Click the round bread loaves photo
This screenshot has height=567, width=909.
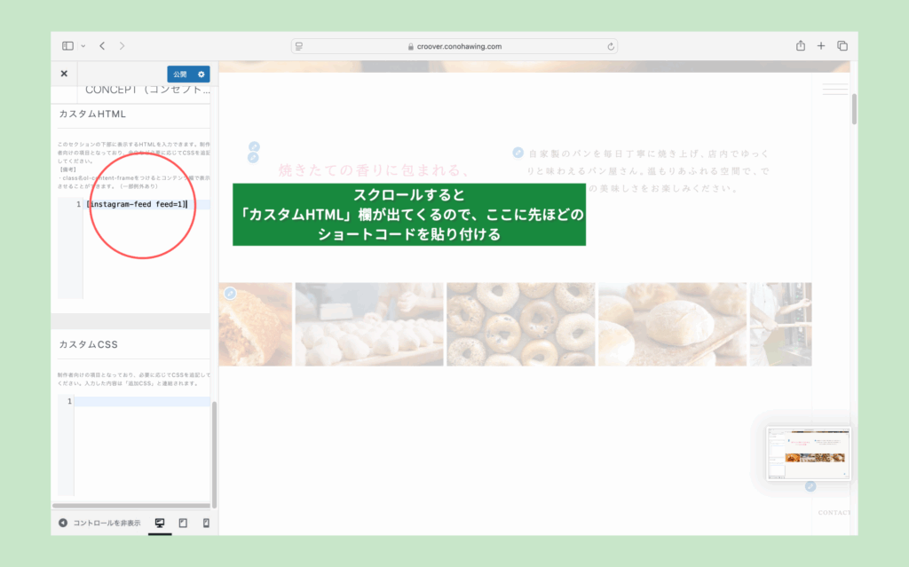click(673, 324)
